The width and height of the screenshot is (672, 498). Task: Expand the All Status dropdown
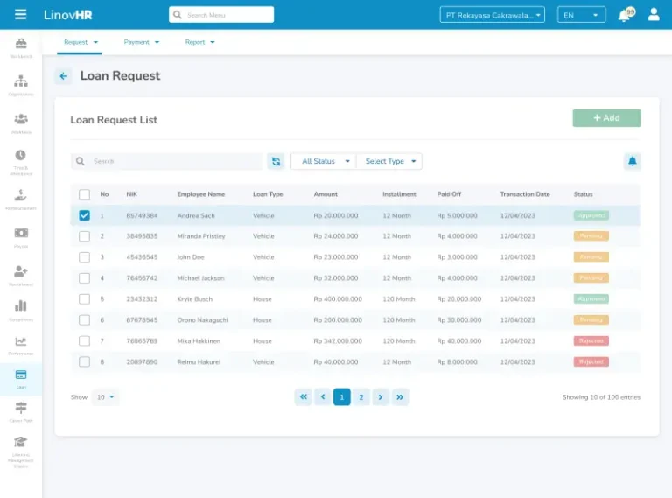point(323,161)
